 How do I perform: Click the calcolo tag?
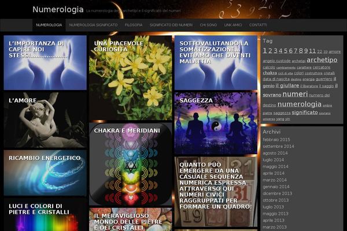(269, 67)
